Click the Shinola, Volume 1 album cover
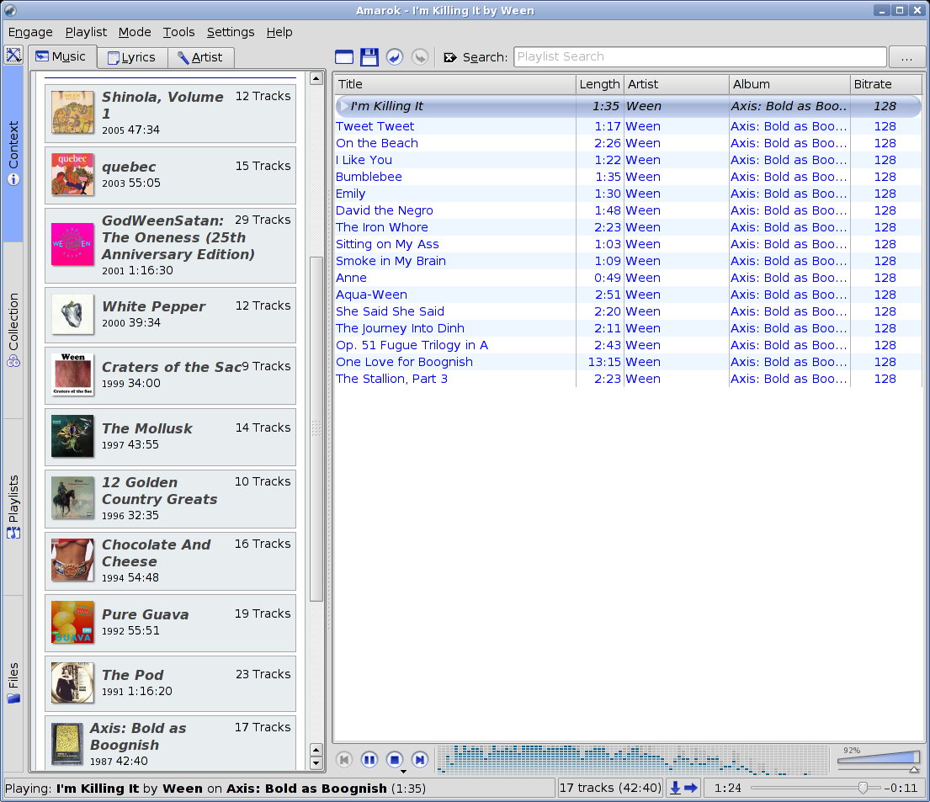Image resolution: width=930 pixels, height=802 pixels. point(72,112)
